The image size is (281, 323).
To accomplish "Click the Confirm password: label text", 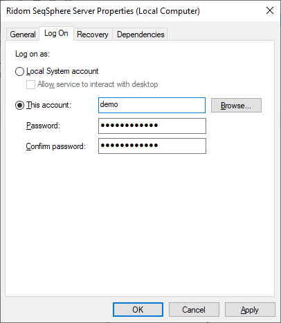I will (x=55, y=146).
